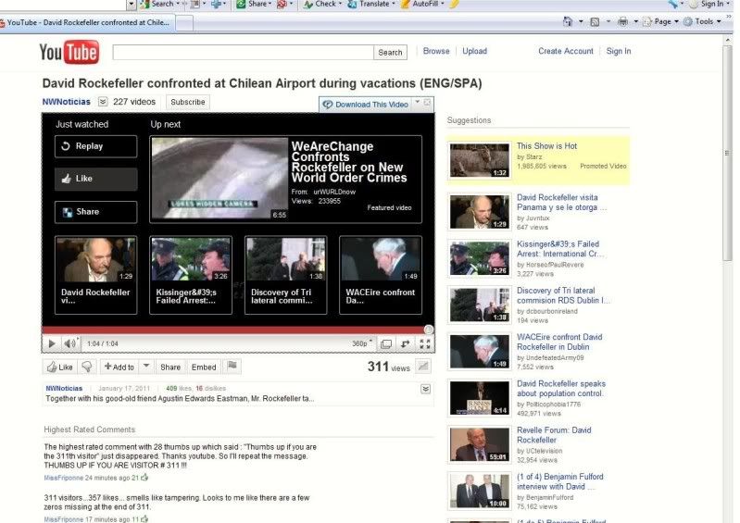Click Create Account link
740x523 pixels.
pos(565,51)
